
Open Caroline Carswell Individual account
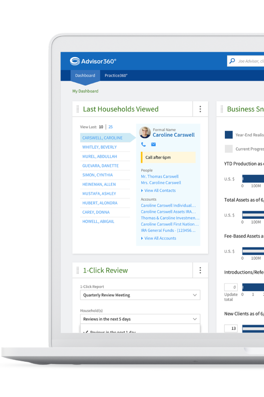(168, 205)
